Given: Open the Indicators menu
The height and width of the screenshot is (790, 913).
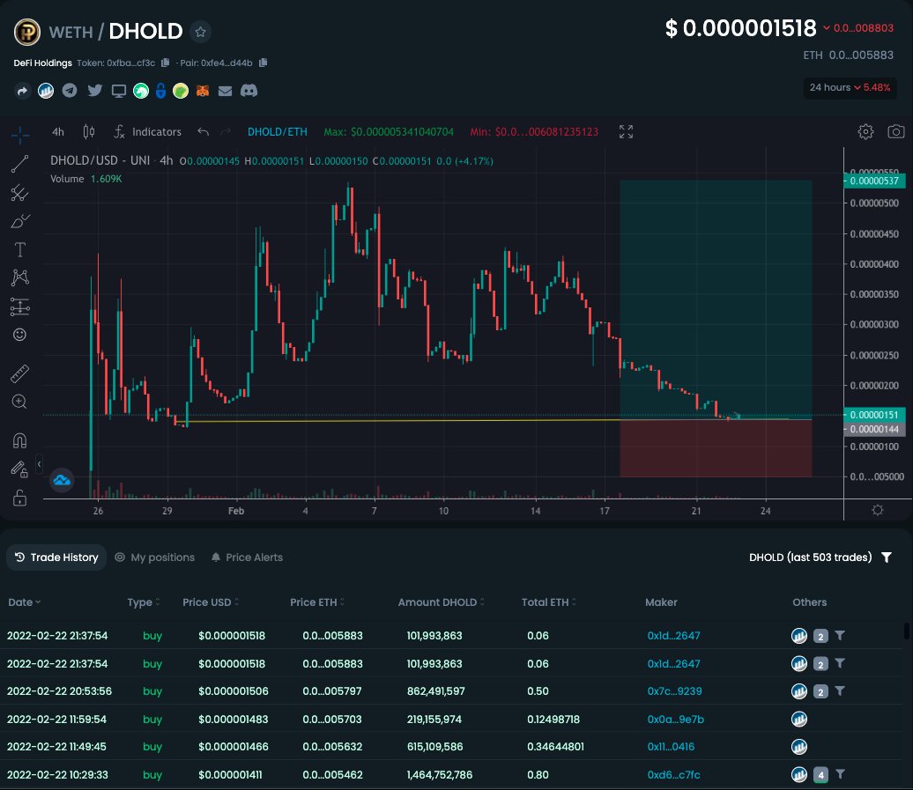Looking at the screenshot, I should point(148,132).
